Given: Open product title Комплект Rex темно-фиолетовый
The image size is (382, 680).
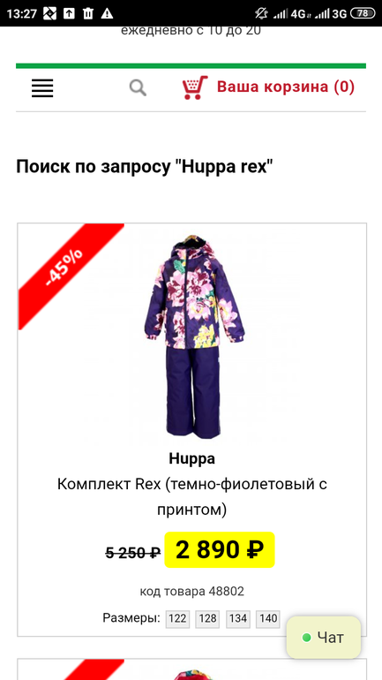Looking at the screenshot, I should point(191,496).
